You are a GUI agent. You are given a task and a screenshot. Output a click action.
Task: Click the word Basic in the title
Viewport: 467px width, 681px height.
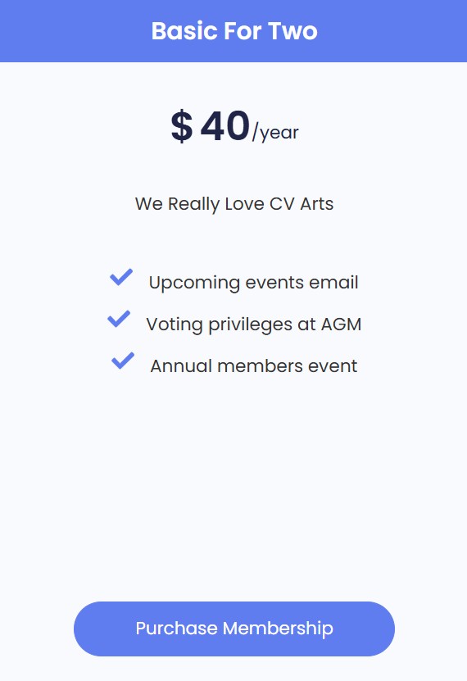coord(184,31)
